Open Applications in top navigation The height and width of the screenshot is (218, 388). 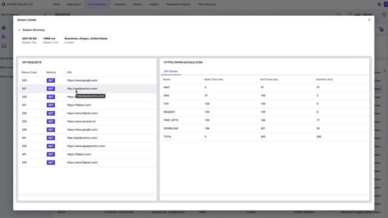[x=74, y=4]
